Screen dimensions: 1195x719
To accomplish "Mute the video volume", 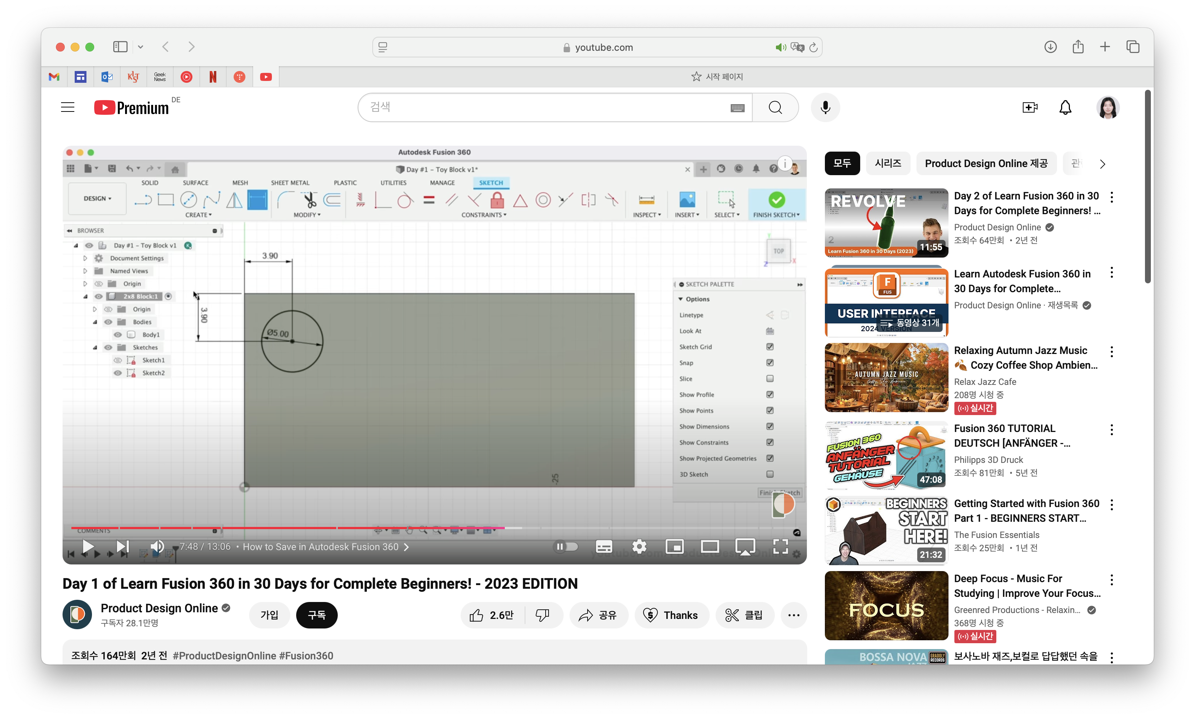I will coord(157,546).
